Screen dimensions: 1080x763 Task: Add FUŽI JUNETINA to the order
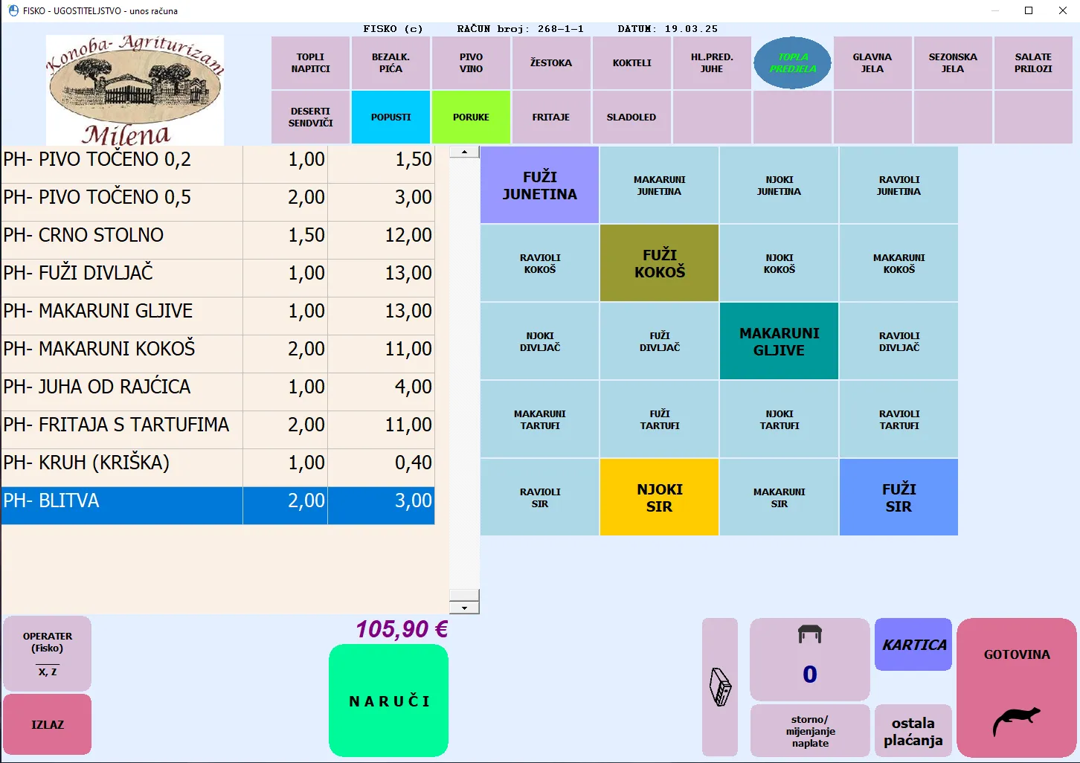coord(539,185)
